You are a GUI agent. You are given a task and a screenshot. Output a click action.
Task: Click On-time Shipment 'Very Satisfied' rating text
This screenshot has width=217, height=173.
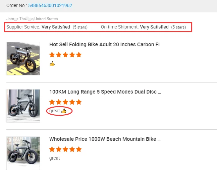(154, 27)
